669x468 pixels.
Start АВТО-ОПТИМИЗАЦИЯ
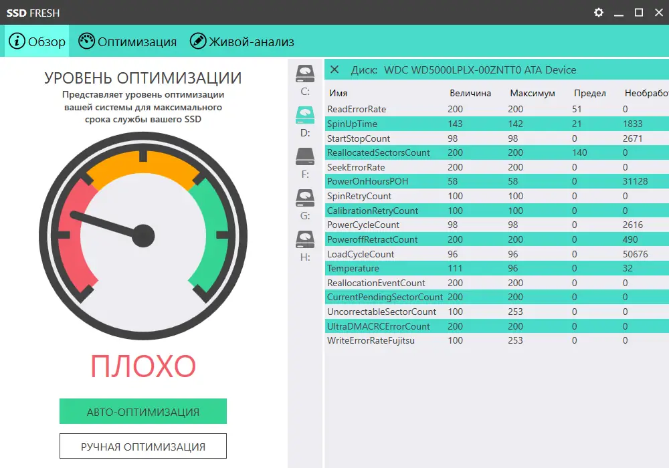[x=143, y=411]
